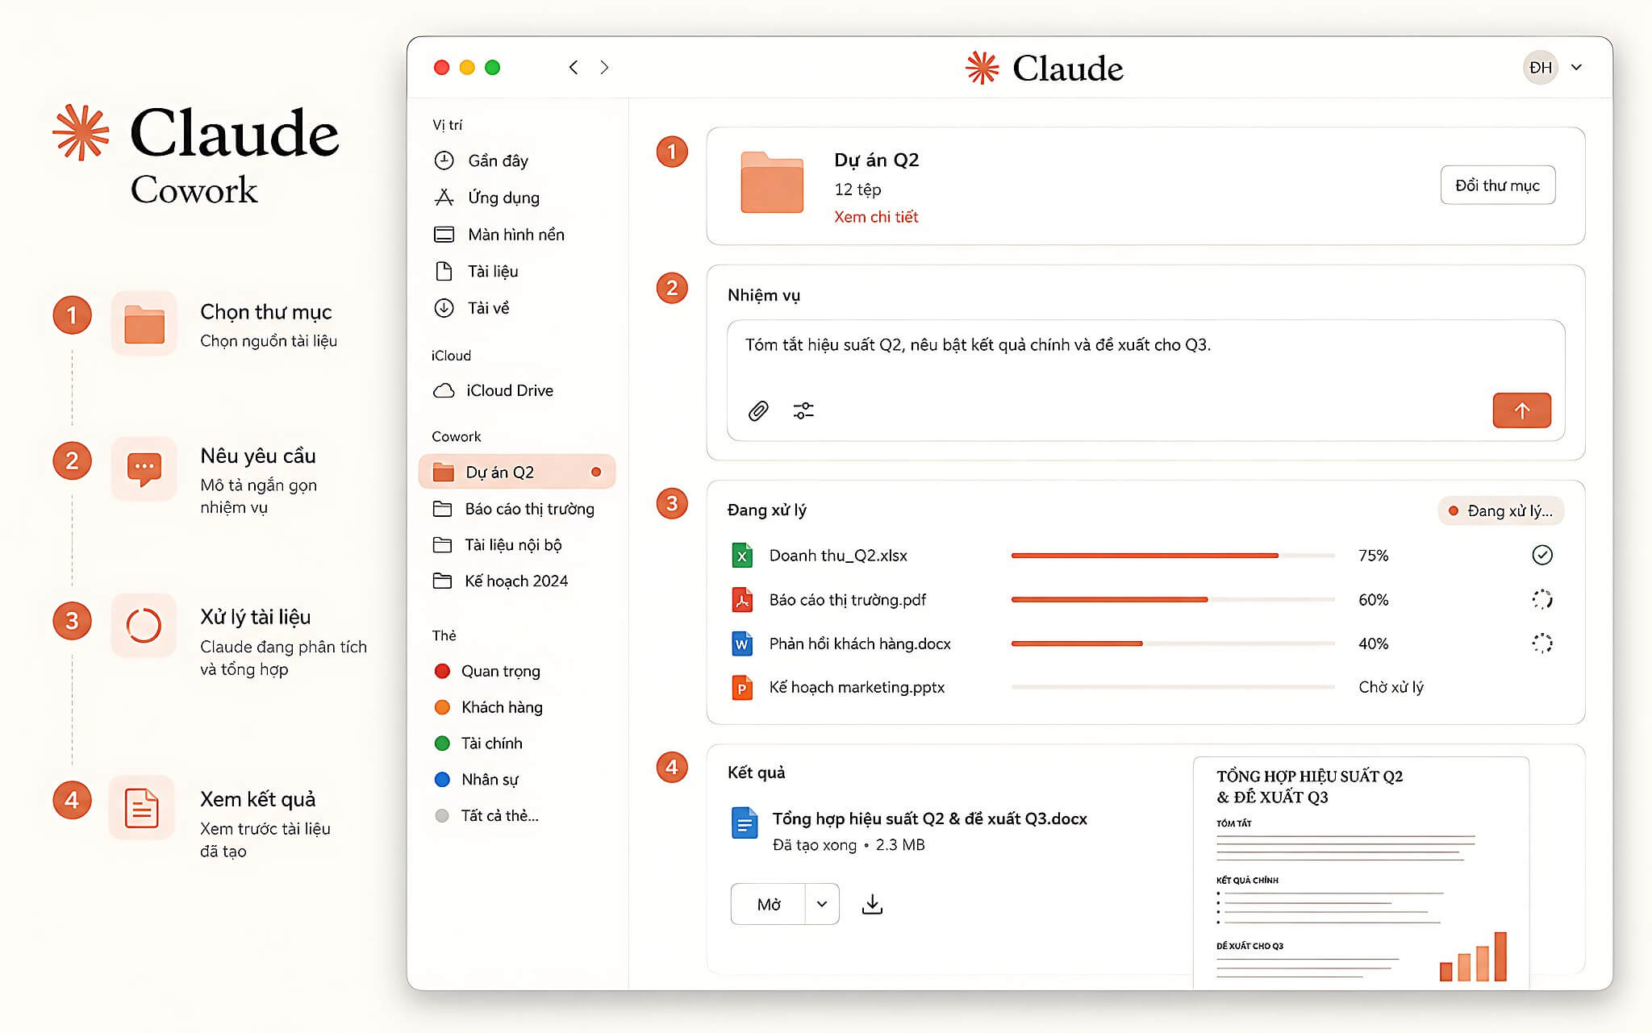The width and height of the screenshot is (1652, 1033).
Task: Select the clock icon beside Gần đây
Action: [x=444, y=160]
